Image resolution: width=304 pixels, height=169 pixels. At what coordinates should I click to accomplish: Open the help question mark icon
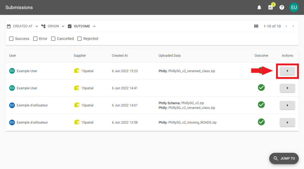coord(282,7)
